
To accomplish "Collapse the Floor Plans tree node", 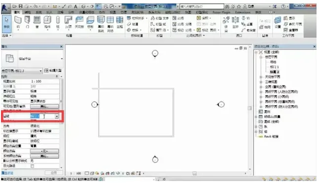I will tap(261, 57).
